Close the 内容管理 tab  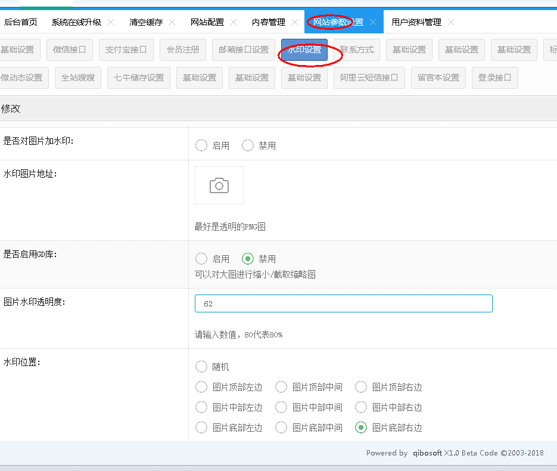[x=295, y=22]
